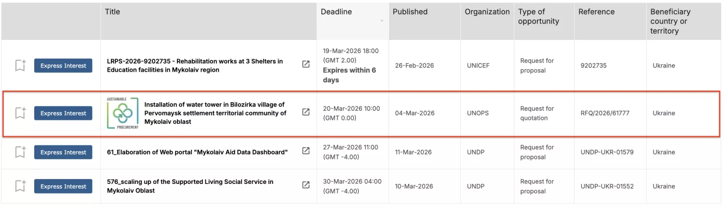The image size is (723, 208).
Task: Bookmark the Mykolaiv Aid Data Dashboard tender
Action: tap(20, 152)
